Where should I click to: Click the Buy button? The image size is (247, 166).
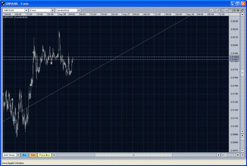25,155
